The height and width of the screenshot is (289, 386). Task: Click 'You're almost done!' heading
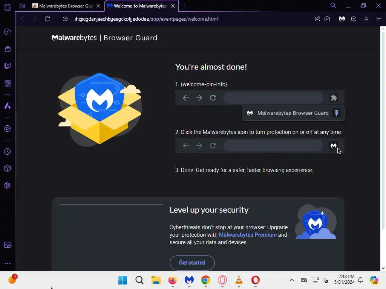click(x=211, y=67)
